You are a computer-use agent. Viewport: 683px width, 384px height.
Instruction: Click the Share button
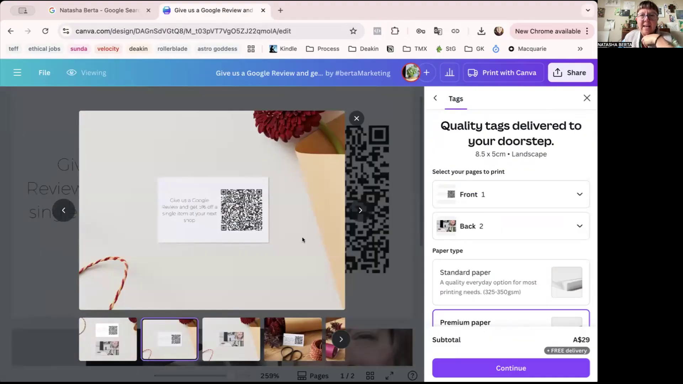click(570, 73)
